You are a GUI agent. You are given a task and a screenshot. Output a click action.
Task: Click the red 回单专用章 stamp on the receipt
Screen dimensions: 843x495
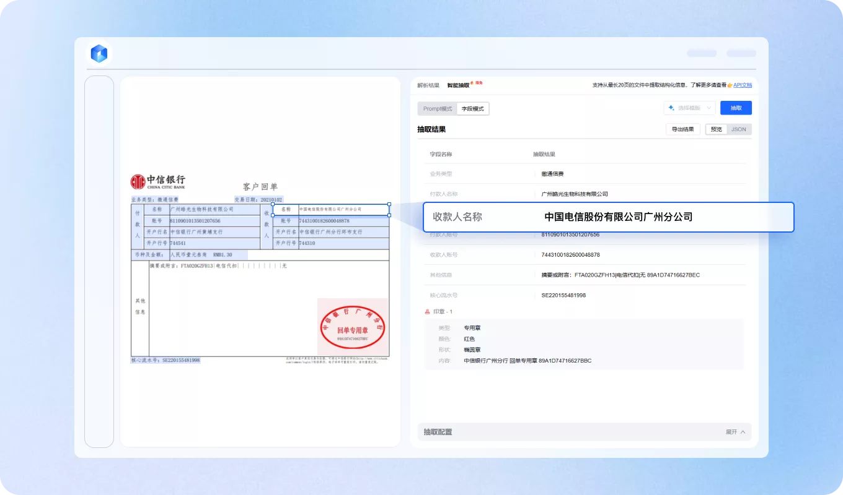point(352,327)
